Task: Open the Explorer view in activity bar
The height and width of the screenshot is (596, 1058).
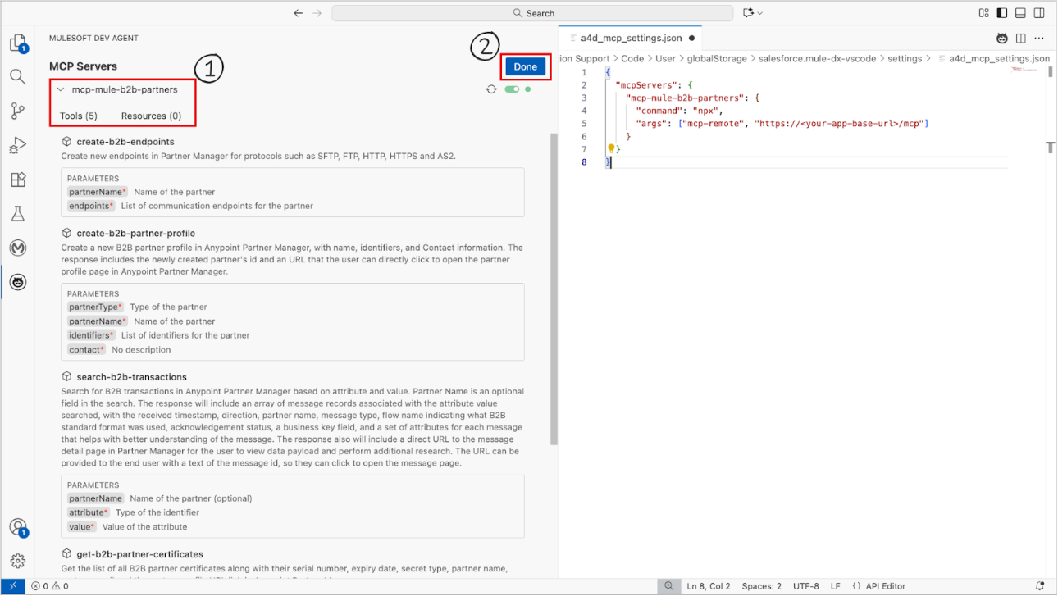Action: click(x=17, y=43)
